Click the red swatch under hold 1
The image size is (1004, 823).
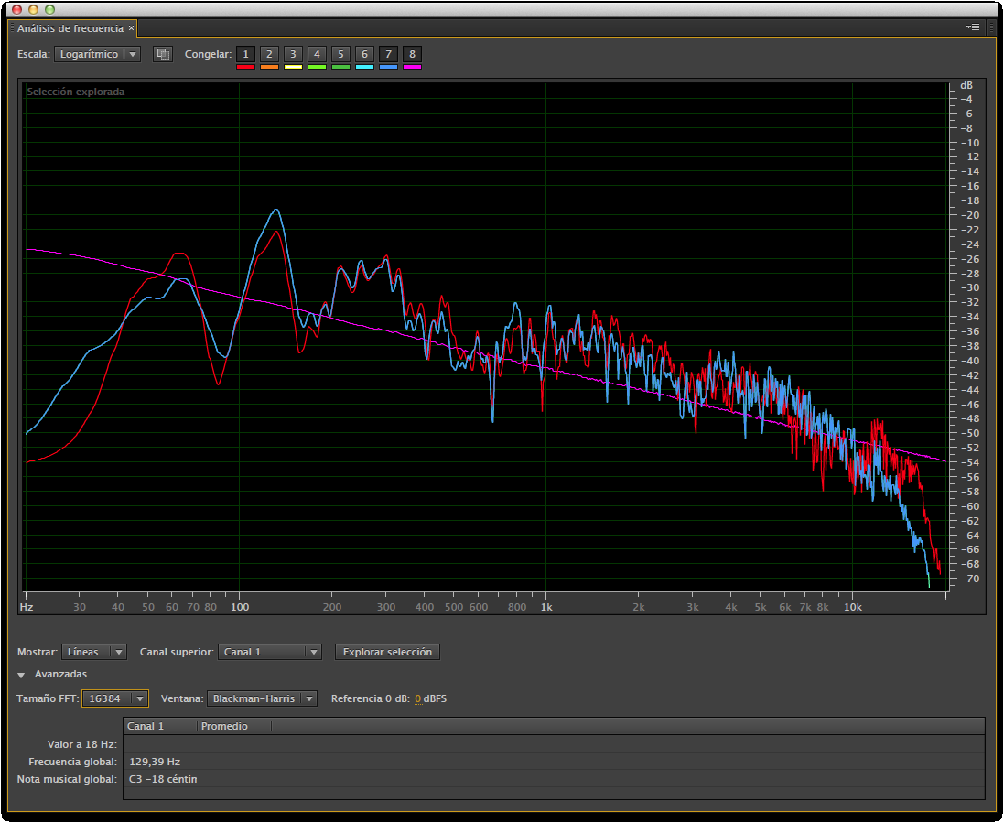[245, 67]
